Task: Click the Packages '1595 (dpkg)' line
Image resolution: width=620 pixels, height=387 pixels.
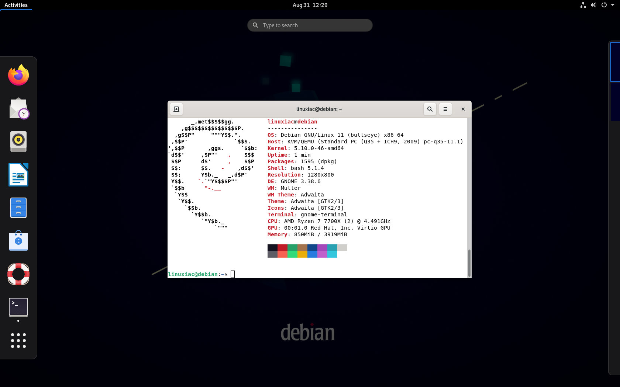Action: click(302, 162)
